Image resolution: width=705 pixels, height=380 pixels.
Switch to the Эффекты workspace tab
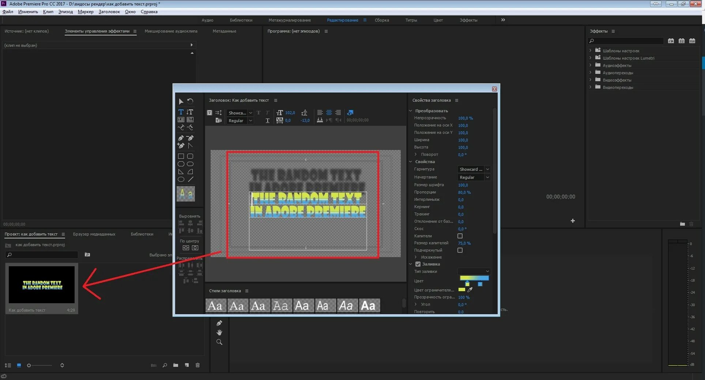point(468,20)
